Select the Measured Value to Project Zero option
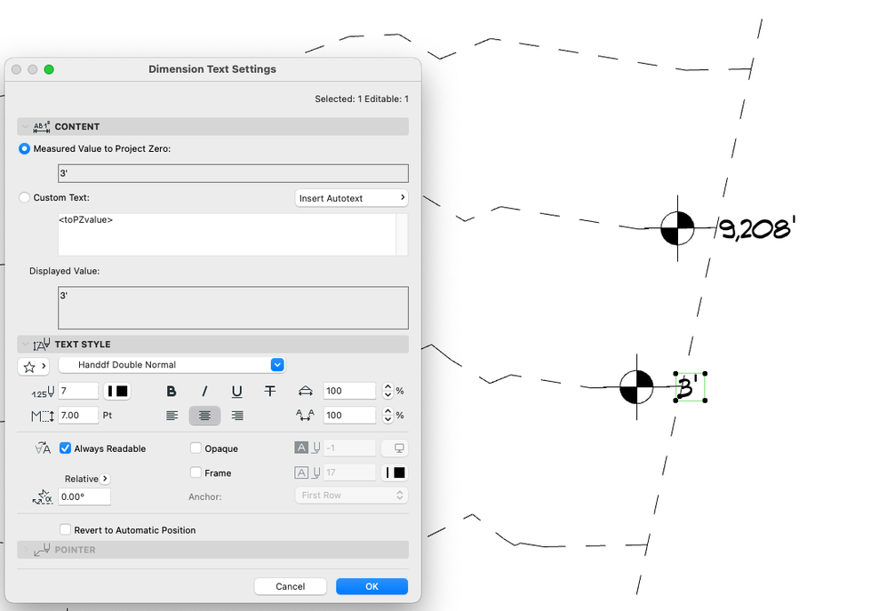This screenshot has width=887, height=611. 23,148
